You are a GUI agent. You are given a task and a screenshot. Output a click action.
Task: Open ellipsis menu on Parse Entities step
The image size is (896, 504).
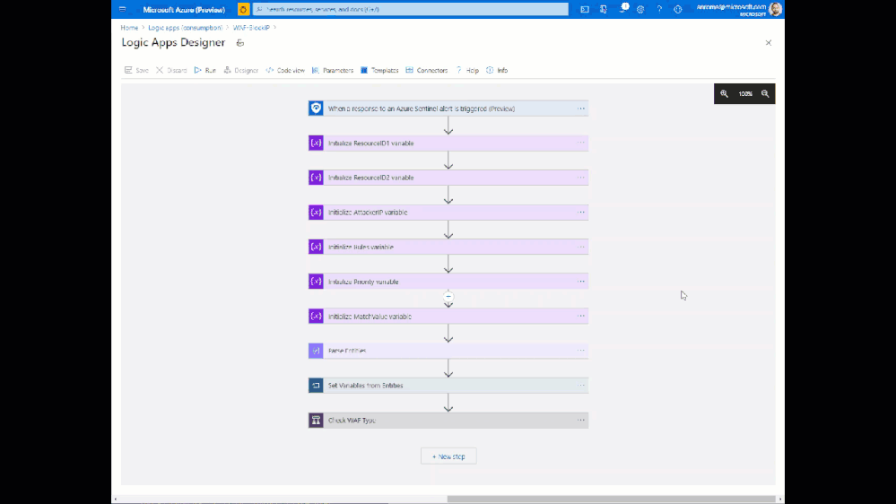coord(580,351)
